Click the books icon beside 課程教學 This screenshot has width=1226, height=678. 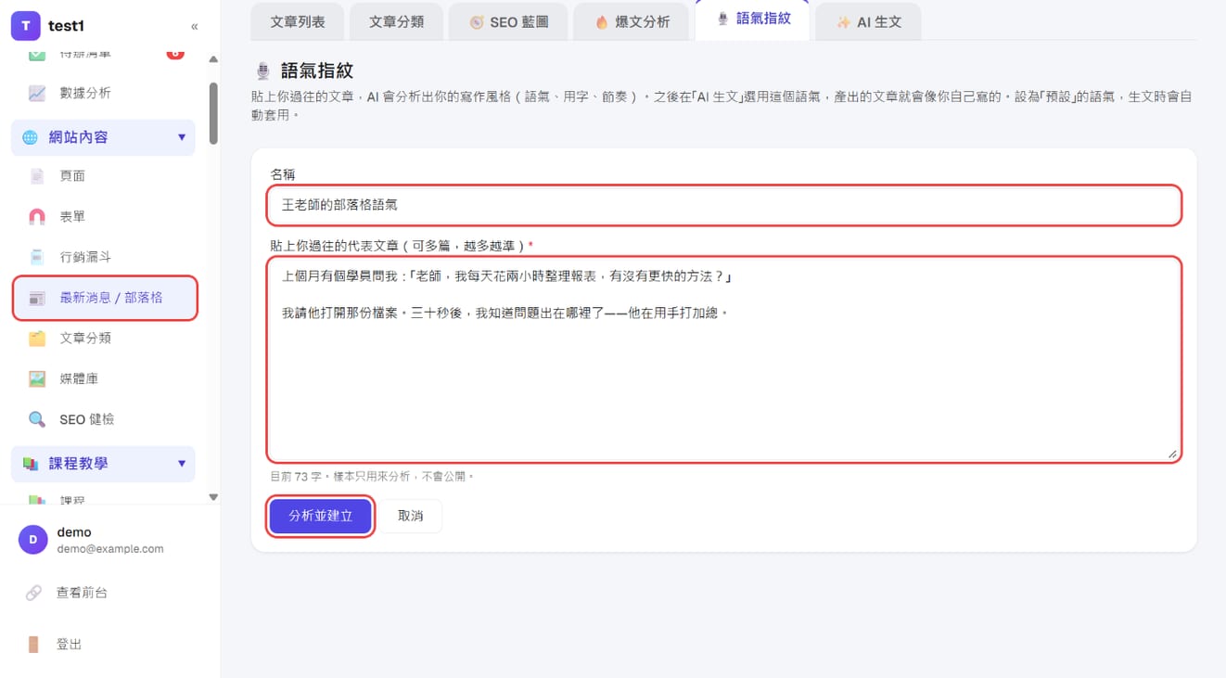point(31,464)
